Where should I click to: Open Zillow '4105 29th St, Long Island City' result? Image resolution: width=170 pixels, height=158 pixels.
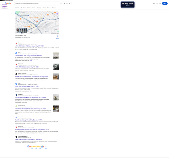click(x=27, y=86)
